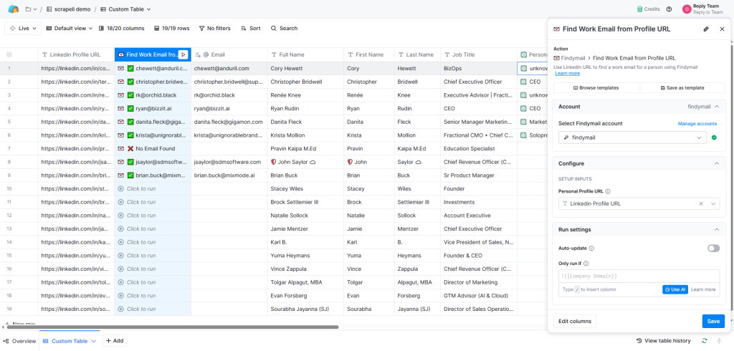Click Browse templates button
This screenshot has width=734, height=351.
point(596,88)
